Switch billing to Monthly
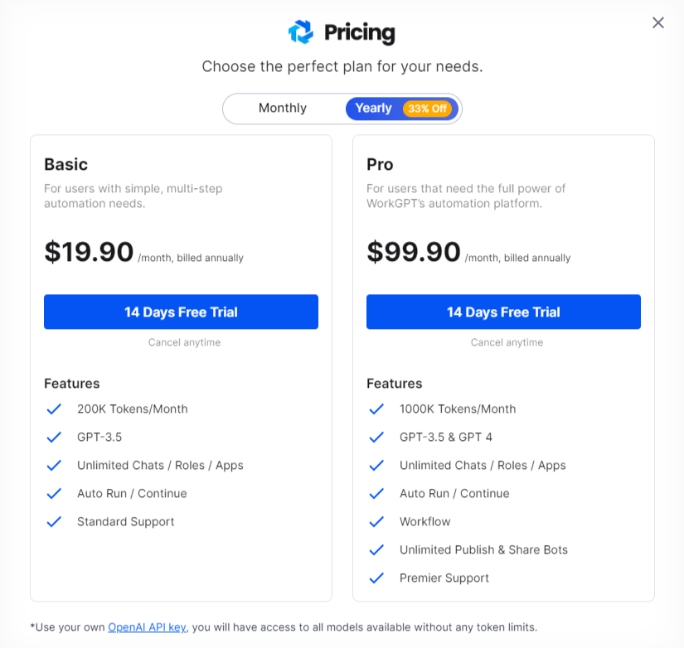684x648 pixels. [283, 109]
